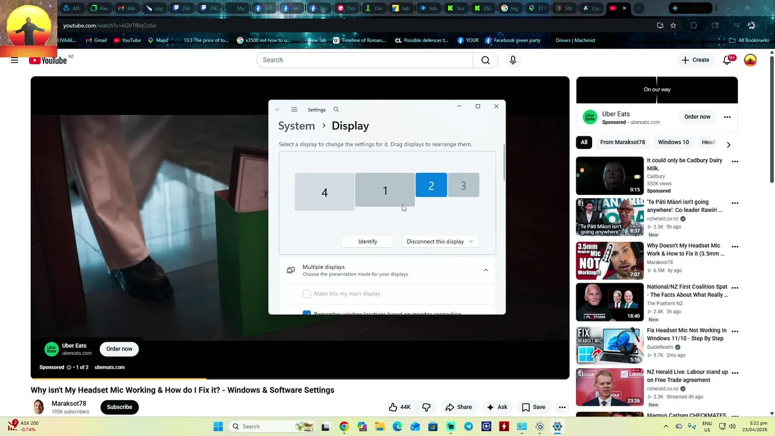The width and height of the screenshot is (775, 436).
Task: Open the Settings navigation hamburger menu
Action: [x=294, y=110]
